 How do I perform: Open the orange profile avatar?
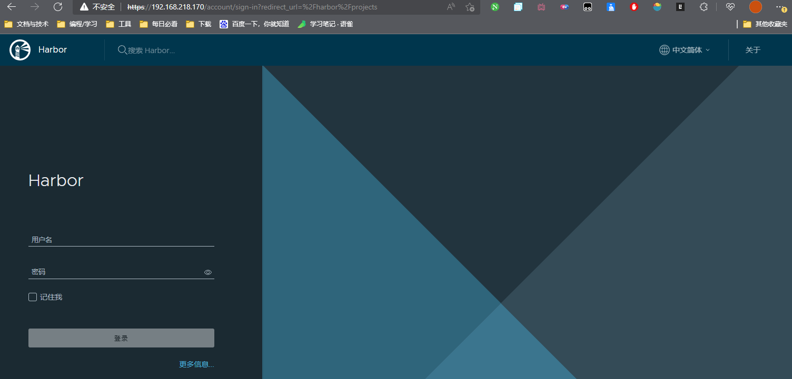tap(756, 7)
